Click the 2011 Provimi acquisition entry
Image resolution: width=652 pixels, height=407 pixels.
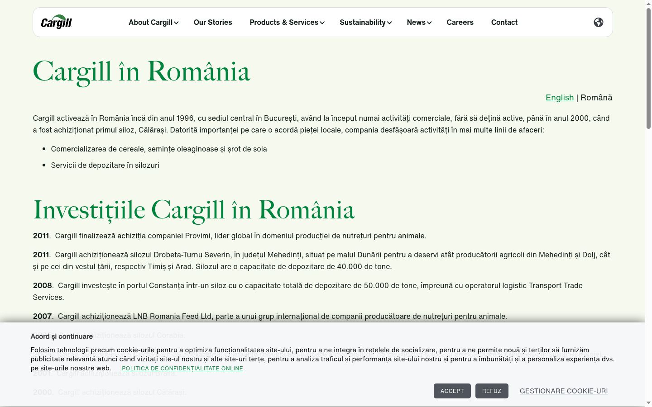pos(230,236)
